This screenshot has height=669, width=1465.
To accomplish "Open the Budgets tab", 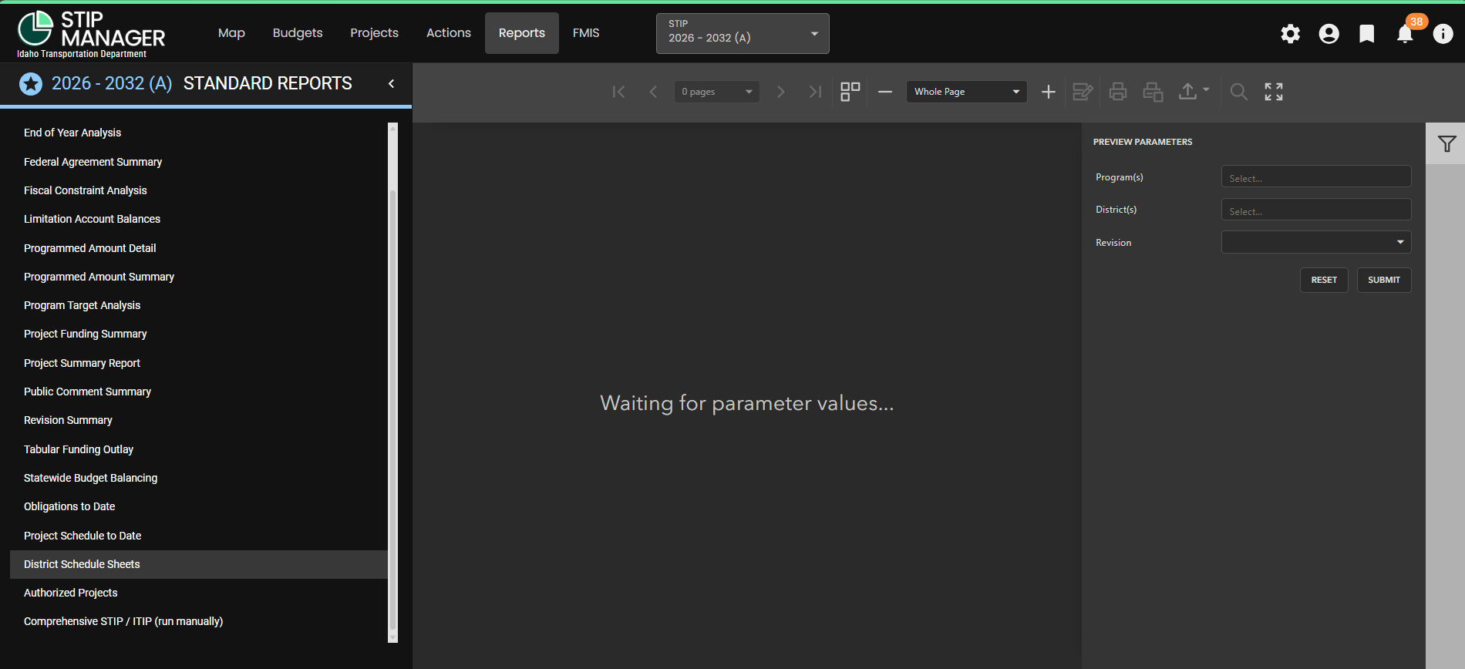I will [298, 33].
